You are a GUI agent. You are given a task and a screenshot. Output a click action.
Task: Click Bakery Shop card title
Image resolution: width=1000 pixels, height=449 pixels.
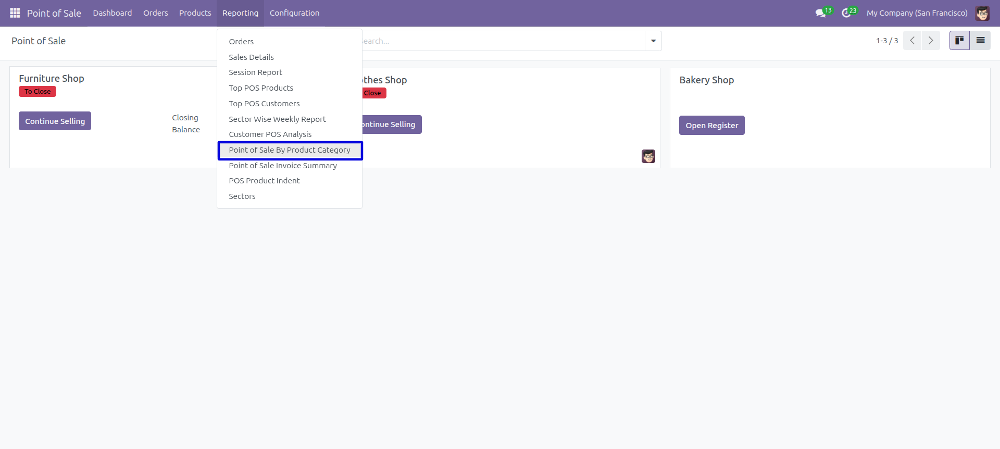(x=706, y=80)
